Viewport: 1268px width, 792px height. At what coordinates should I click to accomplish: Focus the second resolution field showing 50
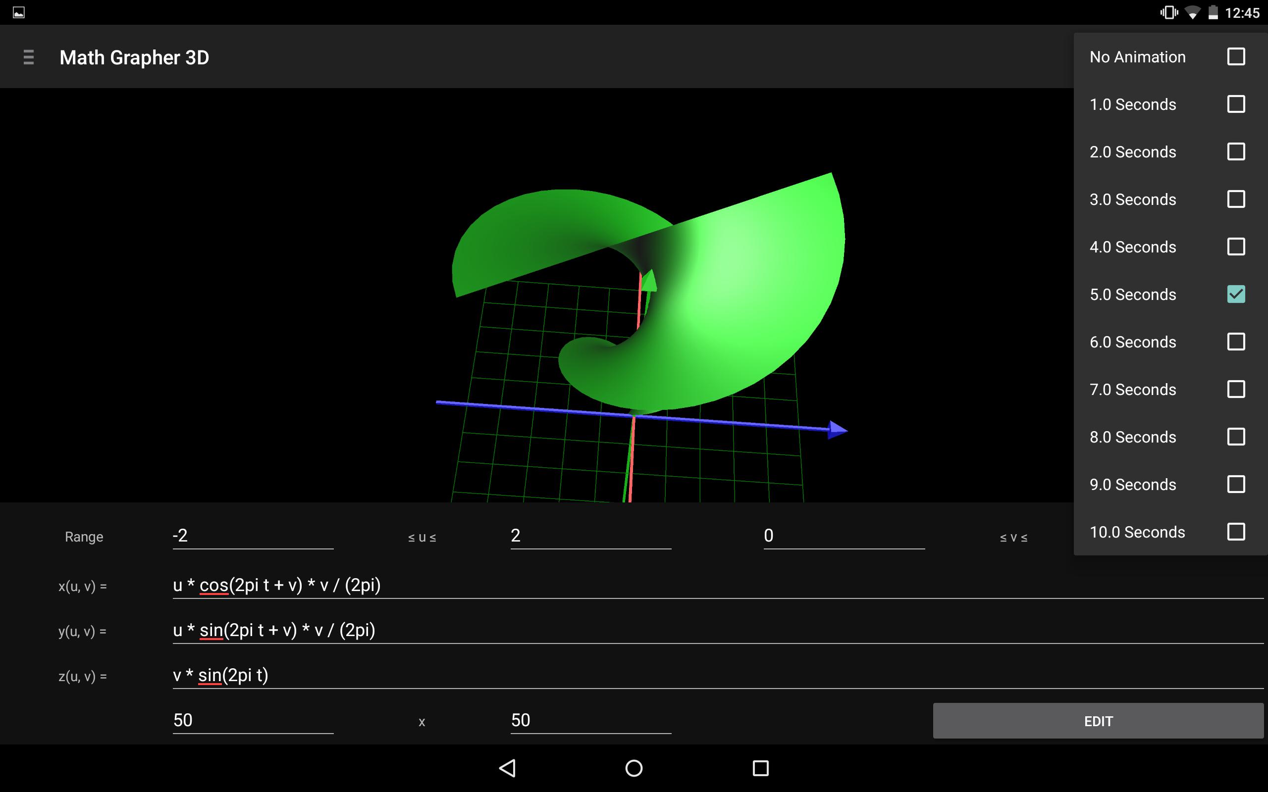coord(591,720)
